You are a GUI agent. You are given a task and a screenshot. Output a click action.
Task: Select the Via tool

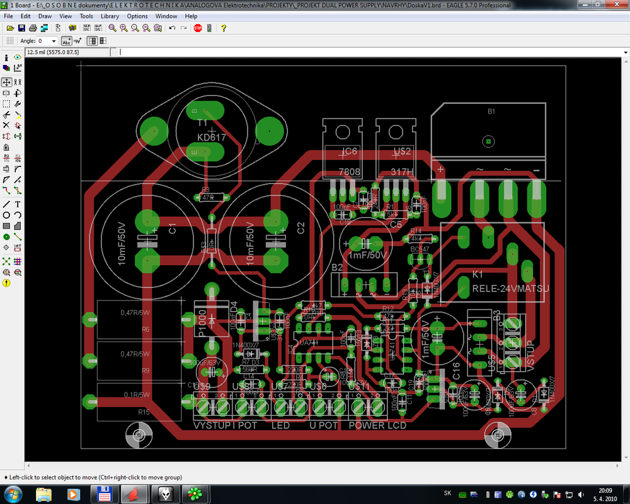(x=6, y=237)
